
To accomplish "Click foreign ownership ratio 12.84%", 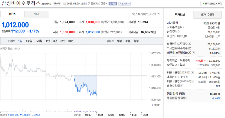I will 215,53.
